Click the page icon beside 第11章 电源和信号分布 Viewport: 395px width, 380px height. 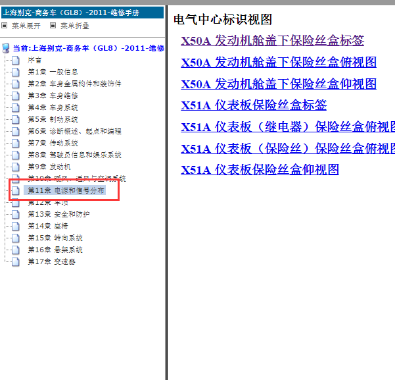[x=16, y=190]
